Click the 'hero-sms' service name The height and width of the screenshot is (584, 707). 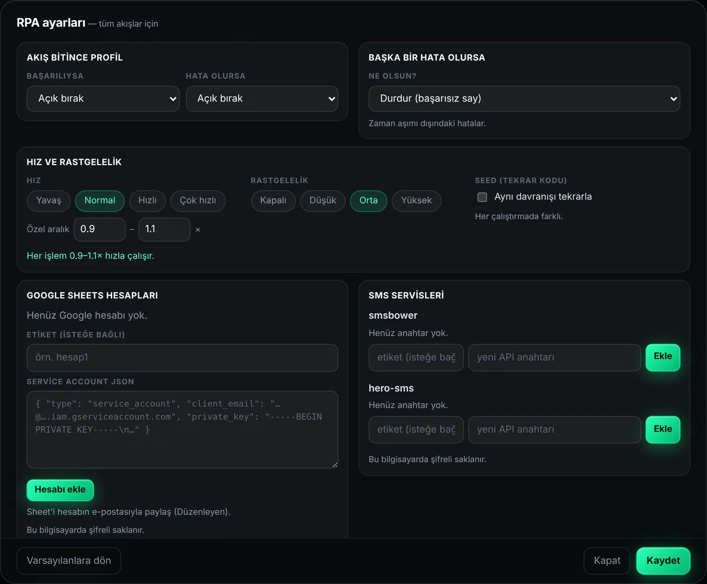pos(391,388)
